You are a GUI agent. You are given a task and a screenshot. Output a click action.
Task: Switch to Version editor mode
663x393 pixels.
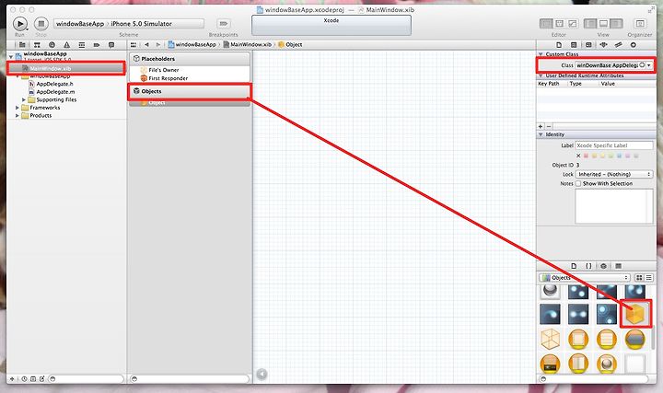click(573, 24)
